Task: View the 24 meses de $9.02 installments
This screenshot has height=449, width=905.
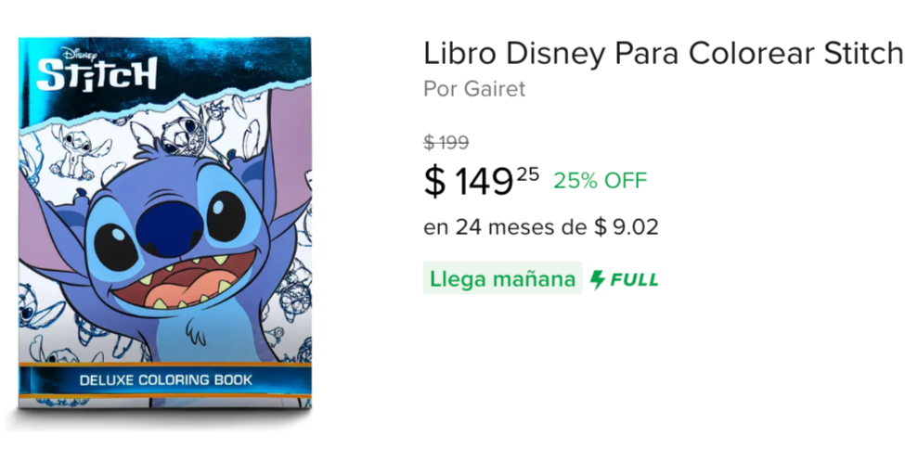Action: click(x=541, y=227)
